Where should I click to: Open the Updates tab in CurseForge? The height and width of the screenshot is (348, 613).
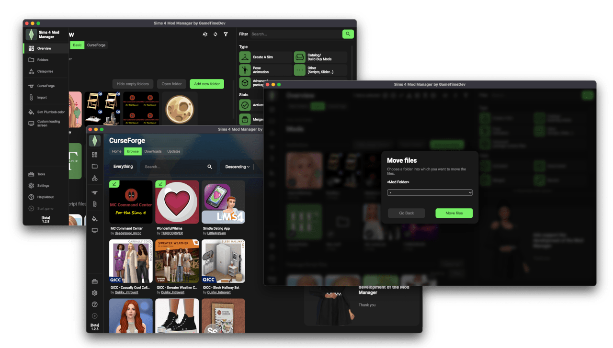click(174, 151)
